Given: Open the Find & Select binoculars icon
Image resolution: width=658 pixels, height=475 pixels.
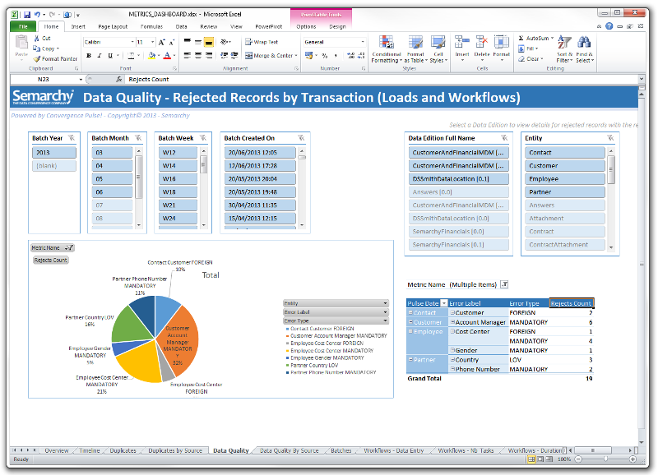Looking at the screenshot, I should [584, 43].
